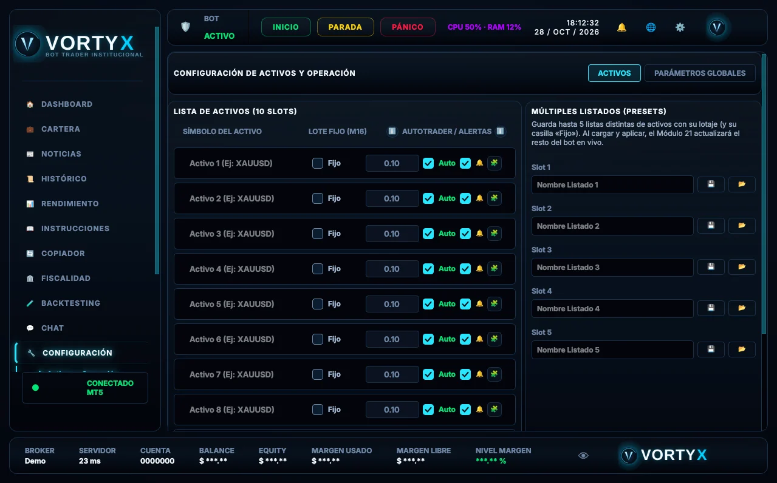Enable the Fijo checkbox for Activo 5
This screenshot has width=777, height=483.
point(318,304)
